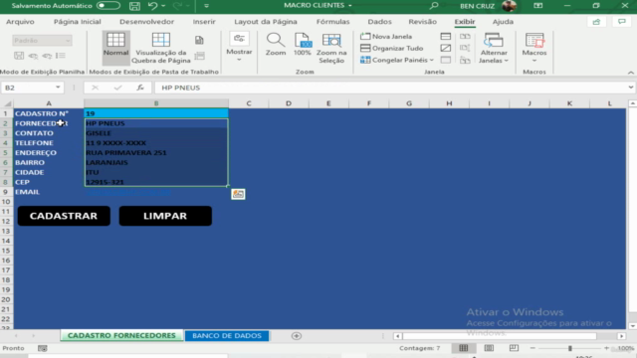Click the Insert Function fx icon
Viewport: 637px width, 358px height.
pos(140,88)
